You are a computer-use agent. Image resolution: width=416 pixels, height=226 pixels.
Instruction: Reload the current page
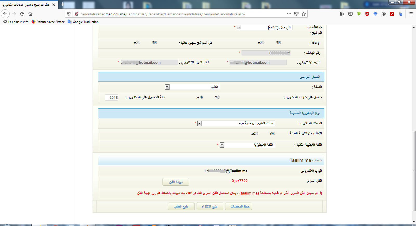[x=22, y=14]
